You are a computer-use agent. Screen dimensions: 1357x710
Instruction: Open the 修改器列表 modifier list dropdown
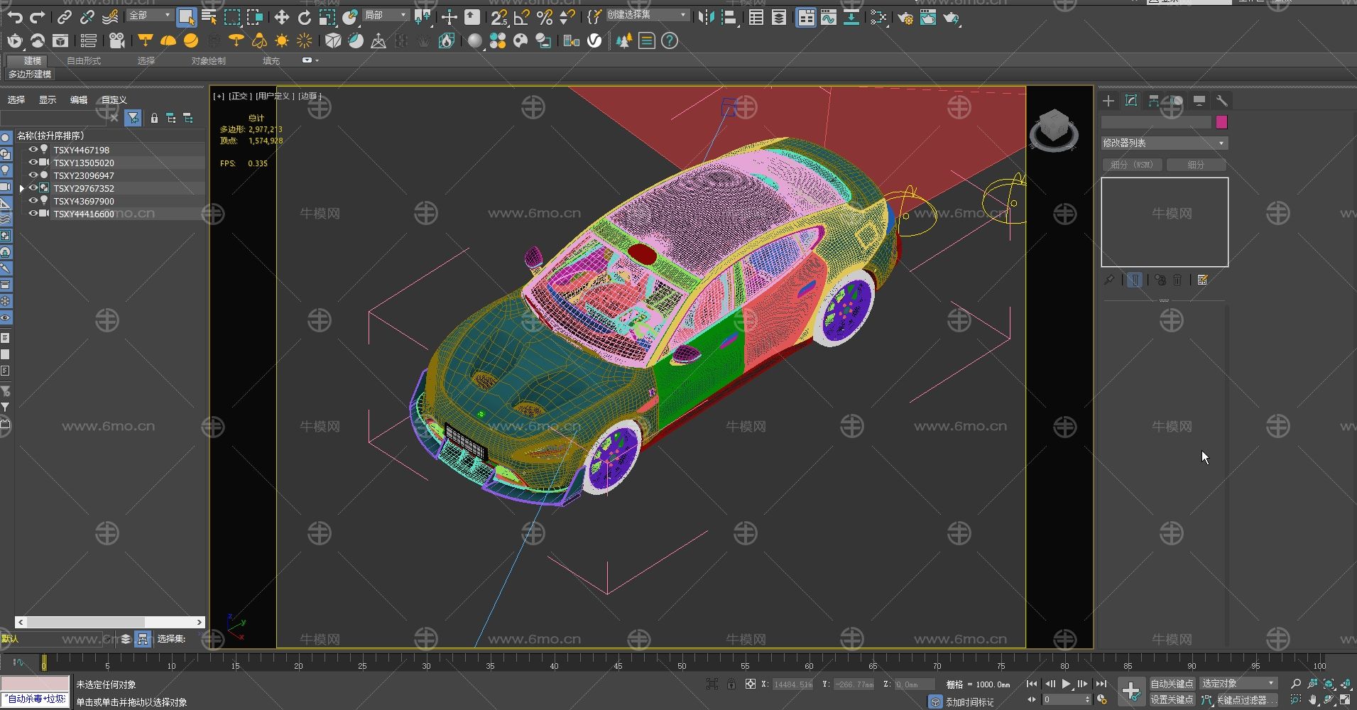click(x=1164, y=143)
